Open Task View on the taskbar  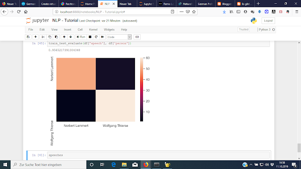(x=102, y=165)
